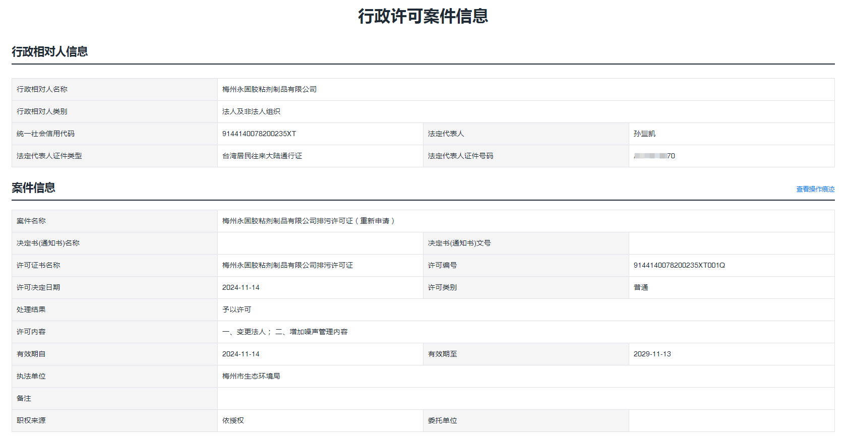Viewport: 846px width, 436px height.
Task: Select the 许可内容 text about 变更法人
Action: coord(285,332)
